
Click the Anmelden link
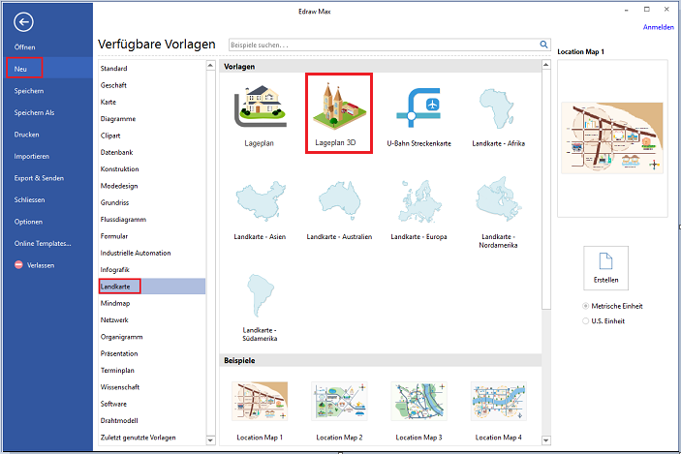pos(659,27)
